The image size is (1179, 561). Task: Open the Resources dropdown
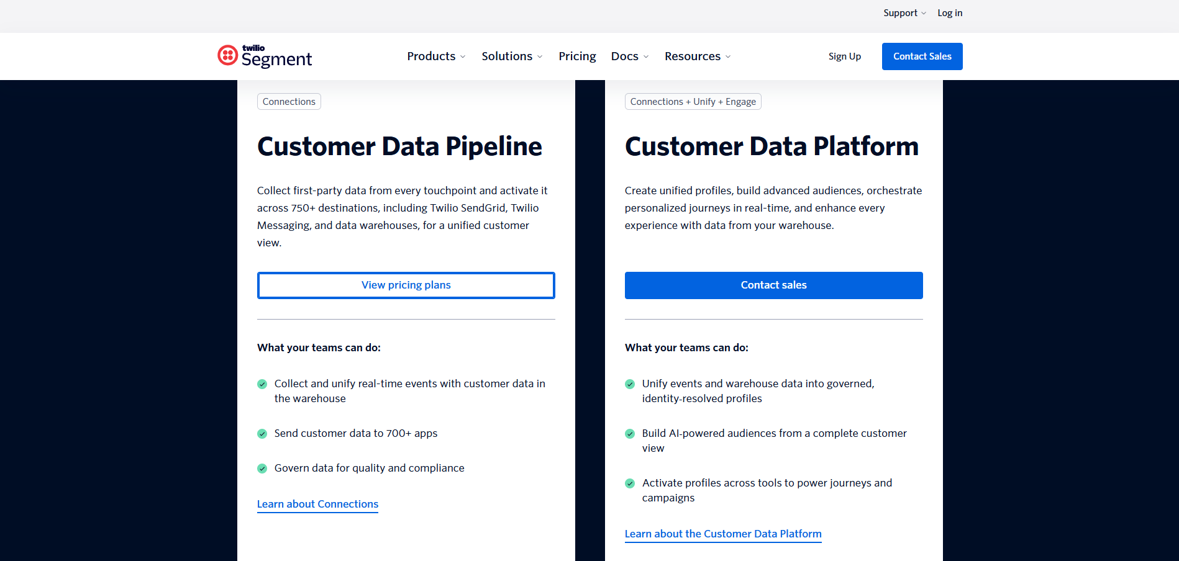pos(696,56)
